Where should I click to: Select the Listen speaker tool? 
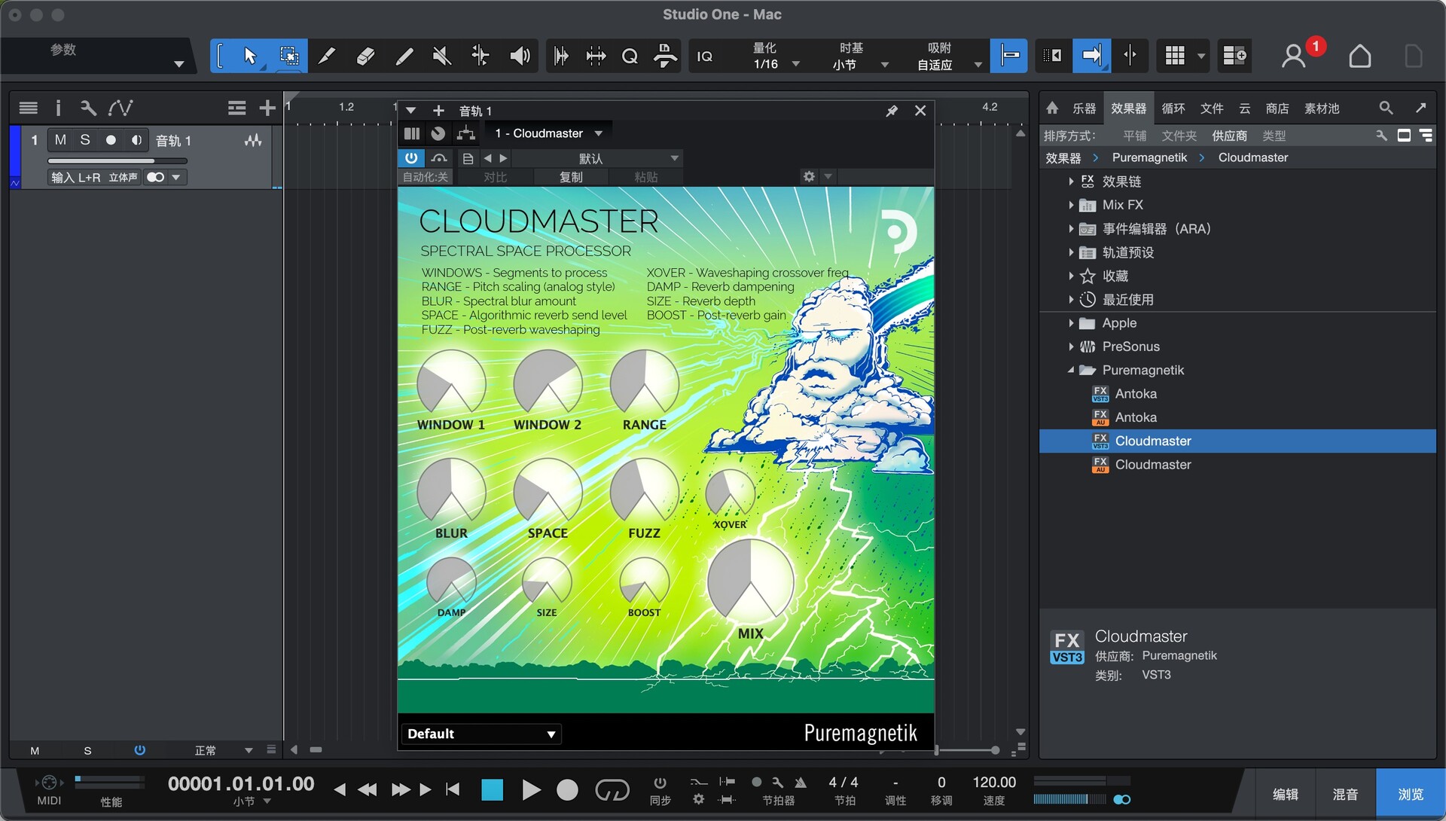coord(520,56)
